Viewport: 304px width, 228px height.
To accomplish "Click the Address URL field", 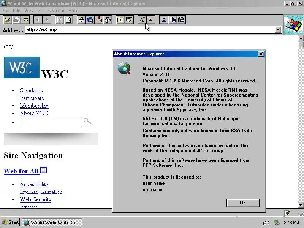I will 150,30.
